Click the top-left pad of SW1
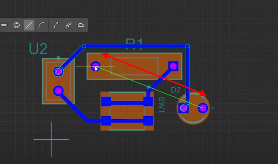Image resolution: width=278 pixels, height=164 pixels. click(106, 101)
